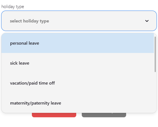Click the blank white area beneath both buttons
Viewport: 158px width, 127px height.
[x=79, y=122]
